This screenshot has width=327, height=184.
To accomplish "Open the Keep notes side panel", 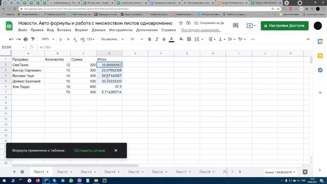I will point(320,56).
